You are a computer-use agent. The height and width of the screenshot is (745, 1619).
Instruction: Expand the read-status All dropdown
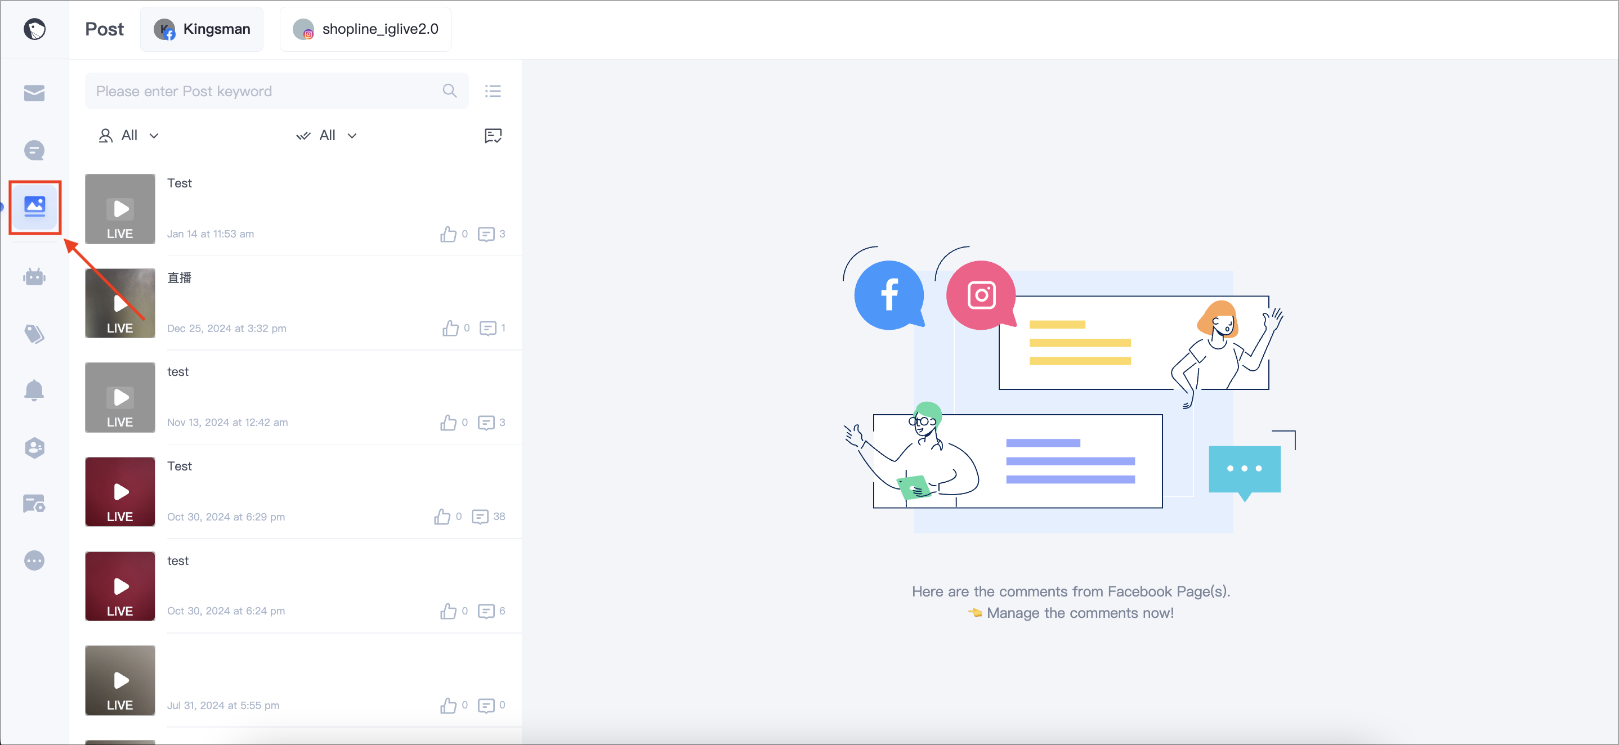[x=327, y=135]
